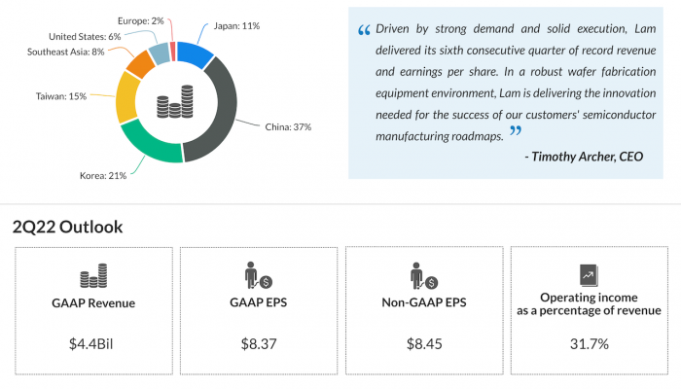681x389 pixels.
Task: Select the blue Japan donut segment
Action: [194, 54]
